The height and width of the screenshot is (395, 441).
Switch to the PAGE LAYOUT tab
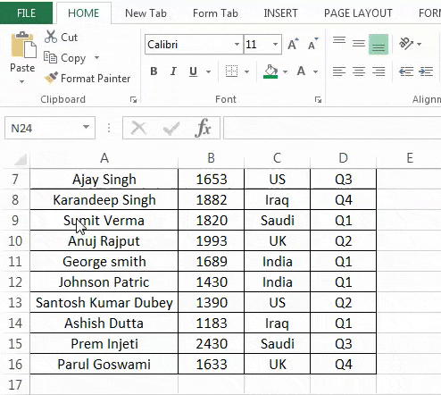[x=358, y=13]
